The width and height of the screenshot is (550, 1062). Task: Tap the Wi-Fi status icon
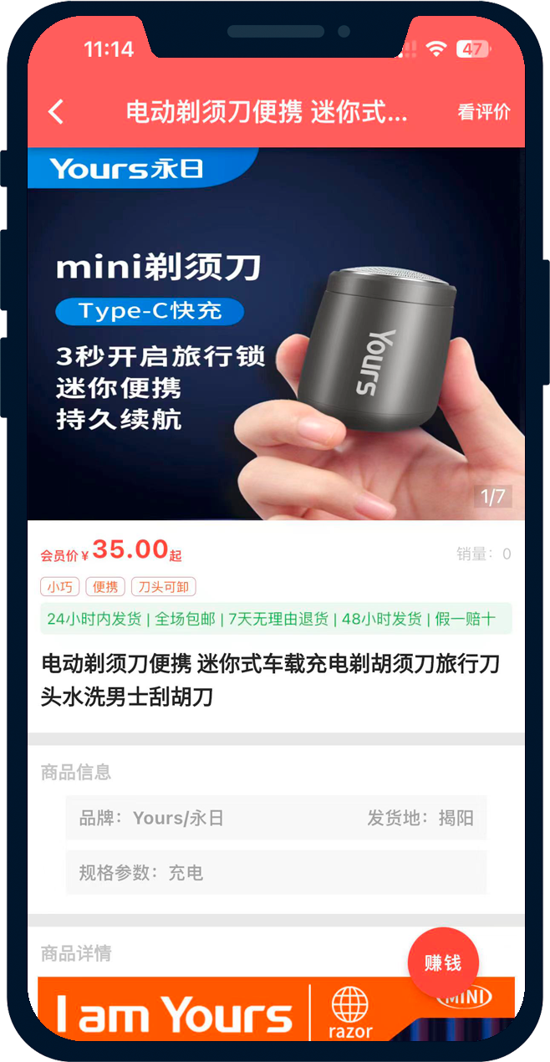[x=435, y=49]
